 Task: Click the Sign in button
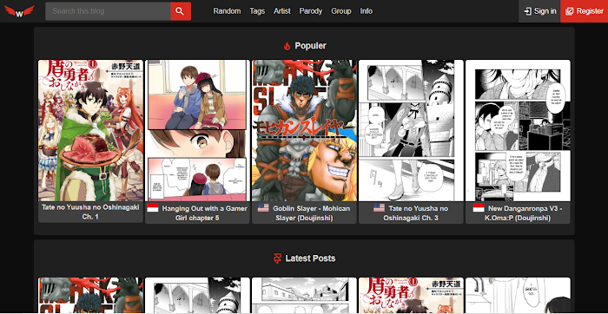(539, 11)
